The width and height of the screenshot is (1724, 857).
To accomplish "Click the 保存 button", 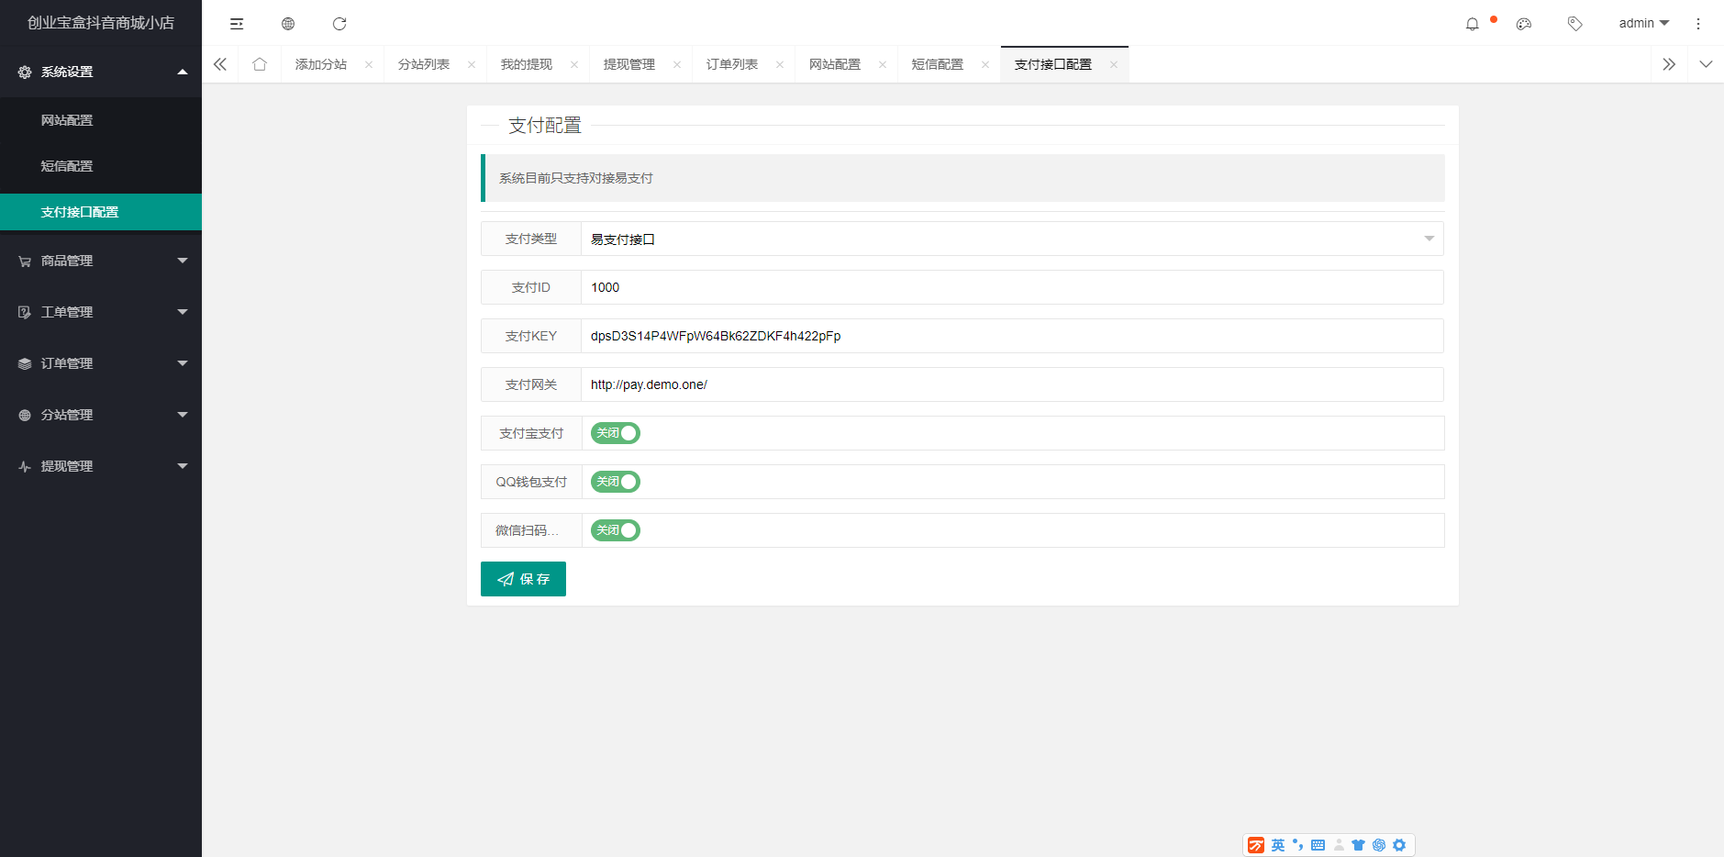I will coord(523,579).
